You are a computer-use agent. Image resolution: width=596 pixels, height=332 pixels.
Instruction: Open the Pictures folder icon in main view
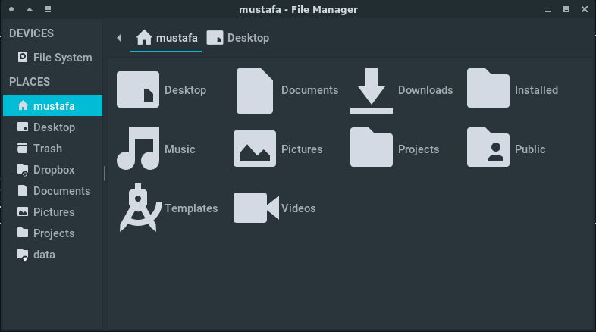tap(255, 149)
